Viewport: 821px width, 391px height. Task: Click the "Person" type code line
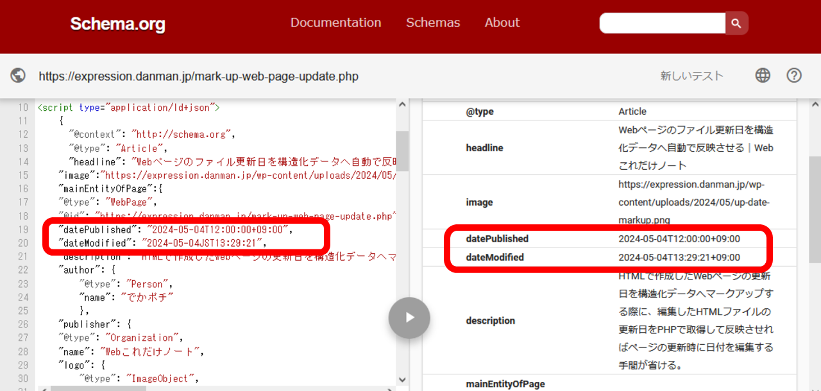126,283
